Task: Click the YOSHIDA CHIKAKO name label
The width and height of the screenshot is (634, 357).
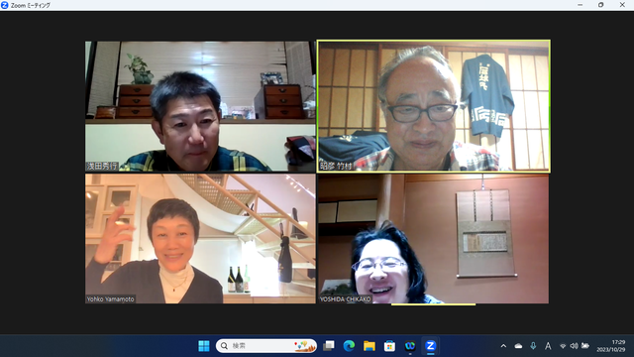Action: tap(345, 299)
